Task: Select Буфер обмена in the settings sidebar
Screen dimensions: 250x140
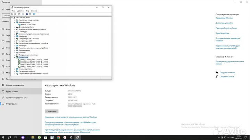Action: (13, 91)
